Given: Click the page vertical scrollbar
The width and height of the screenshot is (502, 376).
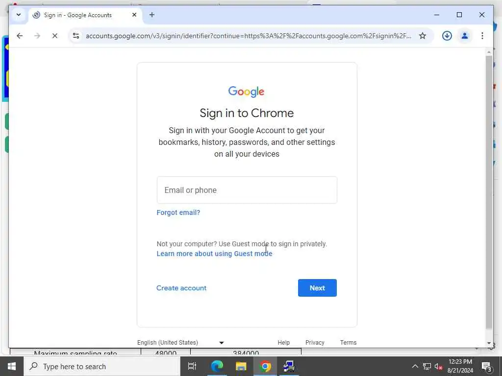Looking at the screenshot, I should tap(489, 192).
